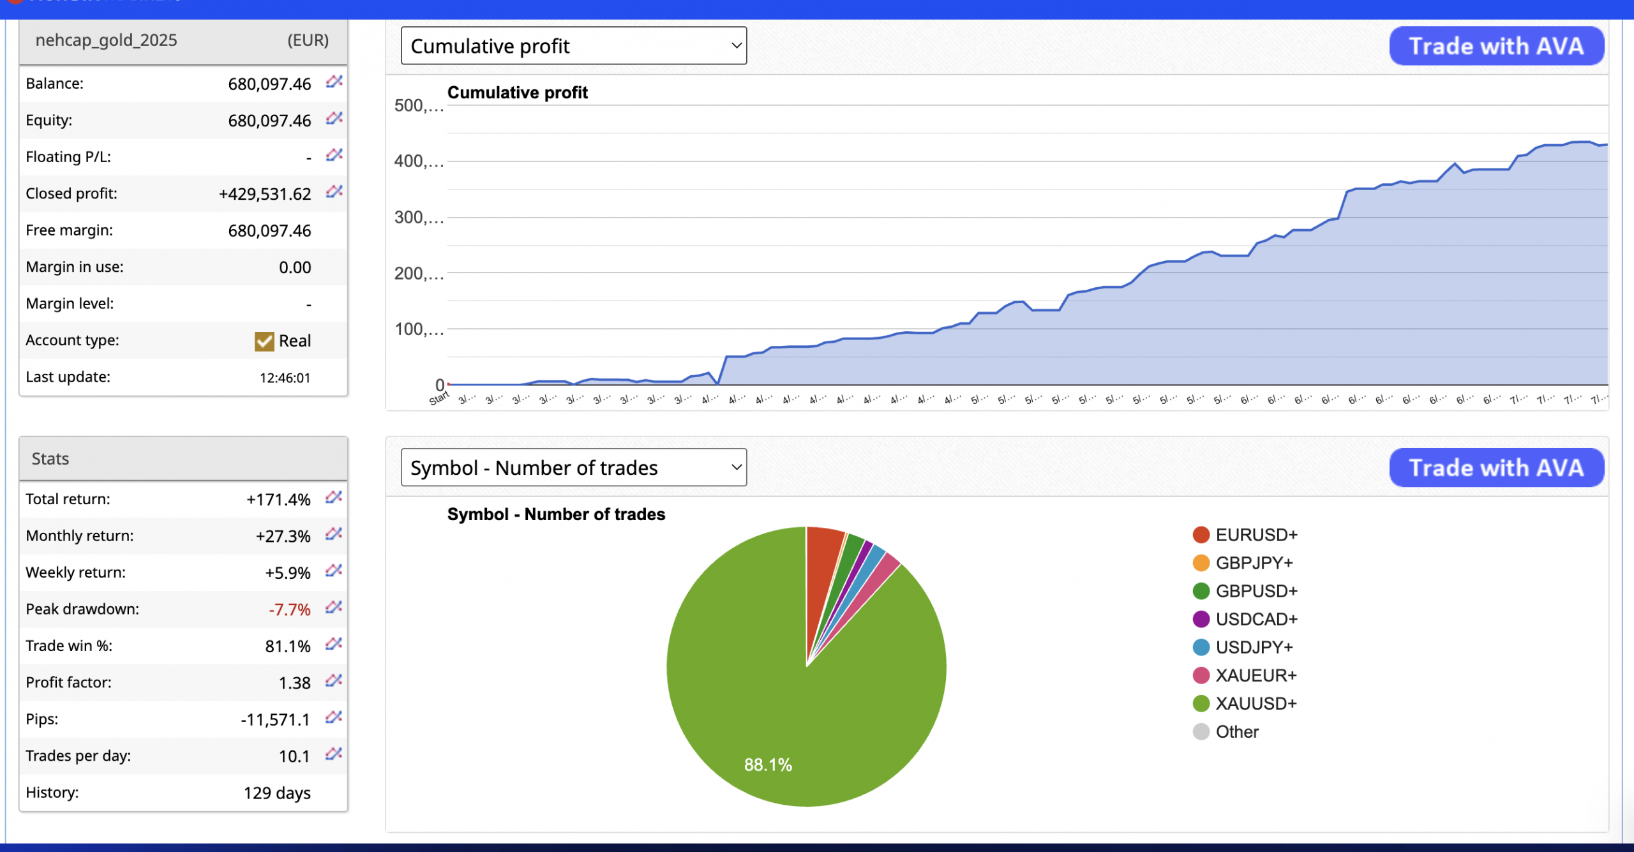Click the Stats panel header
This screenshot has width=1634, height=852.
click(183, 459)
